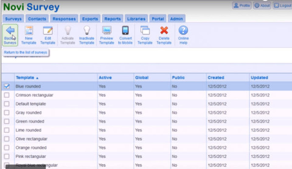The height and width of the screenshot is (169, 292).
Task: Inactivate the selected template
Action: tap(87, 35)
